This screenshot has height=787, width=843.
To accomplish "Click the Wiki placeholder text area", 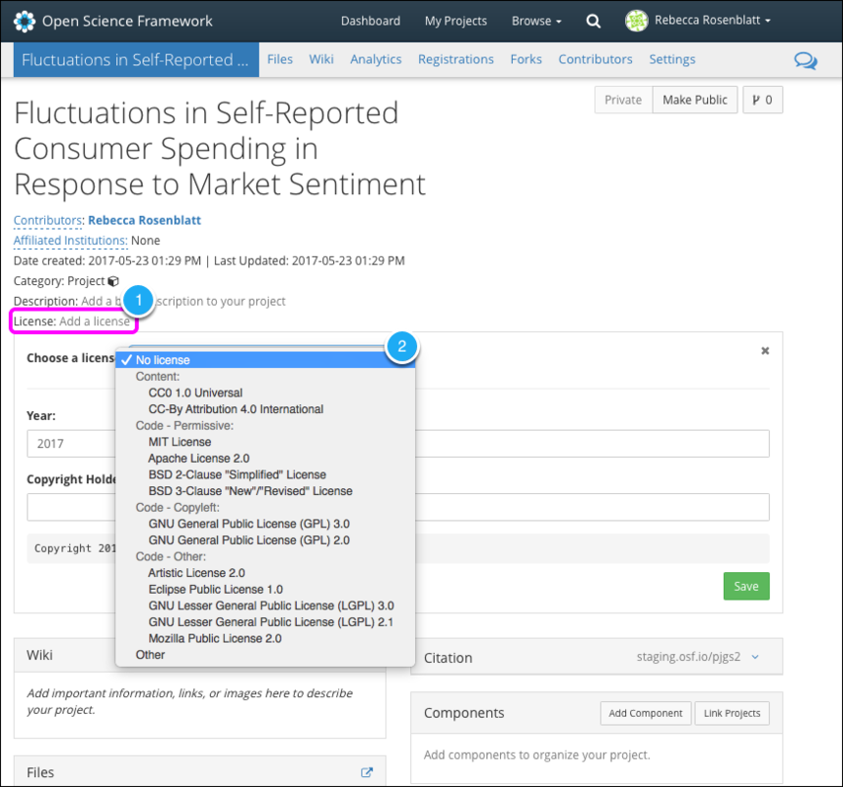I will click(189, 701).
